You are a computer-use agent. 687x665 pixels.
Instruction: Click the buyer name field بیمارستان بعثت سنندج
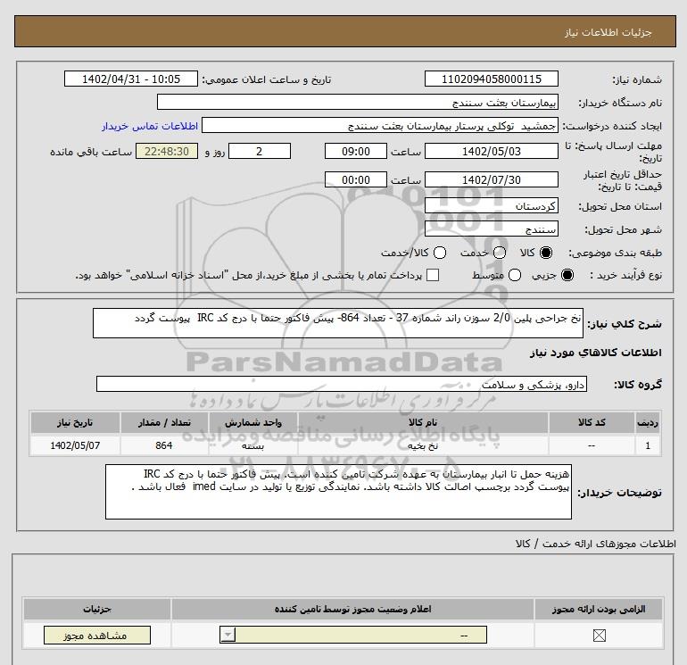(358, 102)
